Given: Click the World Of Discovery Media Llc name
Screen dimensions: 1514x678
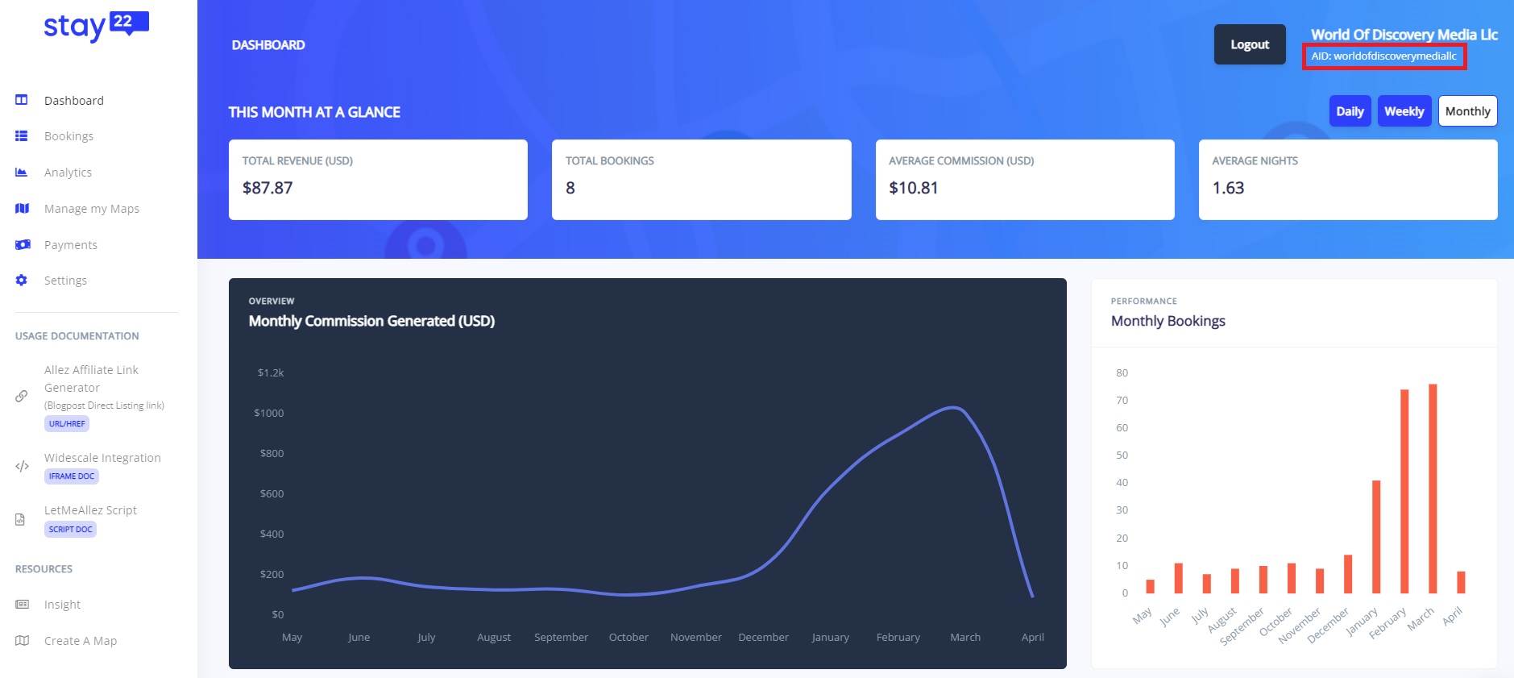Looking at the screenshot, I should click(1404, 35).
